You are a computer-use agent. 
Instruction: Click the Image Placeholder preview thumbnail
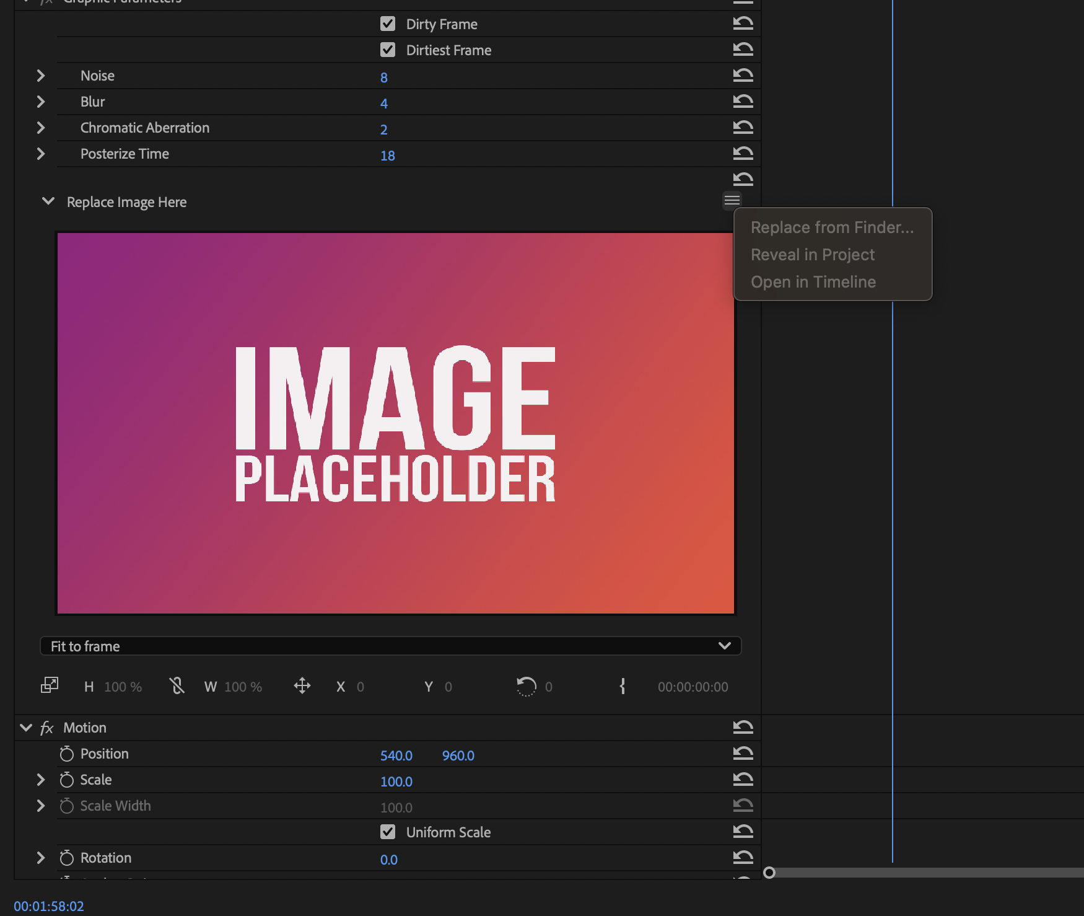click(395, 421)
